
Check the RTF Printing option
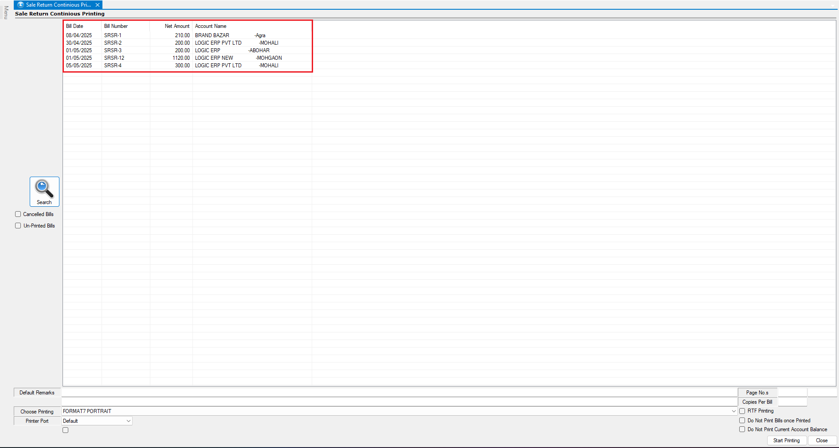[x=742, y=411]
